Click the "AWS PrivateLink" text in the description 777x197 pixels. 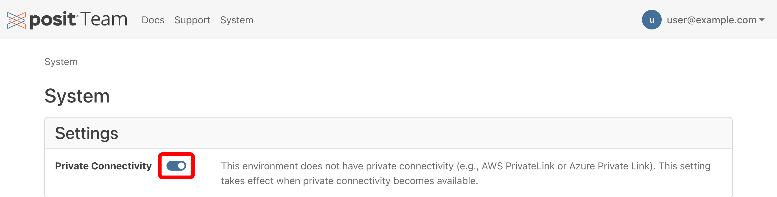(518, 166)
